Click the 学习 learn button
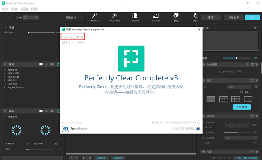 tap(211, 17)
